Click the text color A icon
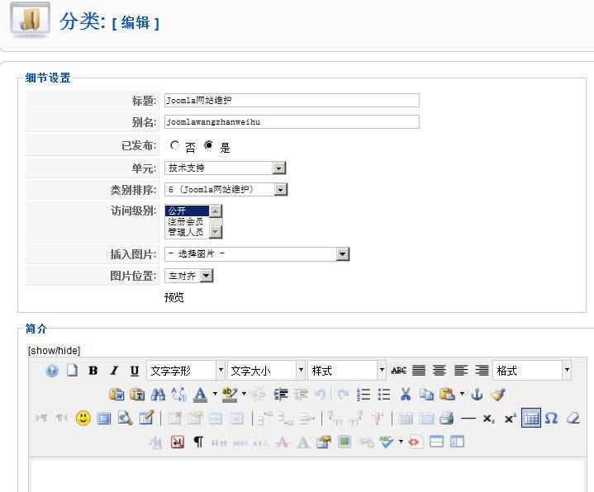Image resolution: width=594 pixels, height=492 pixels. (x=200, y=395)
